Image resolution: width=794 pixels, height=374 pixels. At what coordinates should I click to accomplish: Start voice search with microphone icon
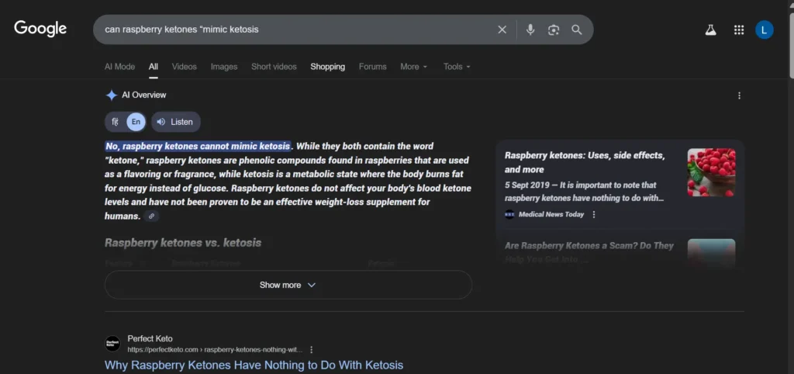coord(530,29)
